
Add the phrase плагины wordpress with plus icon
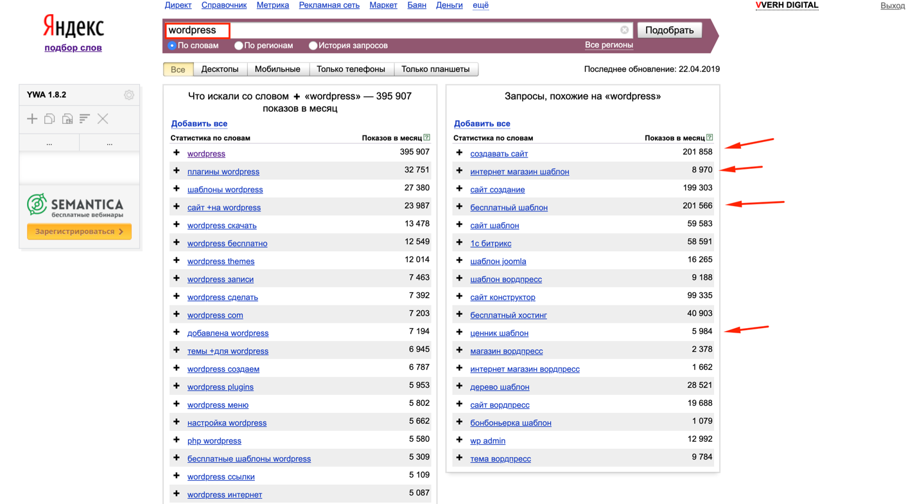point(177,171)
